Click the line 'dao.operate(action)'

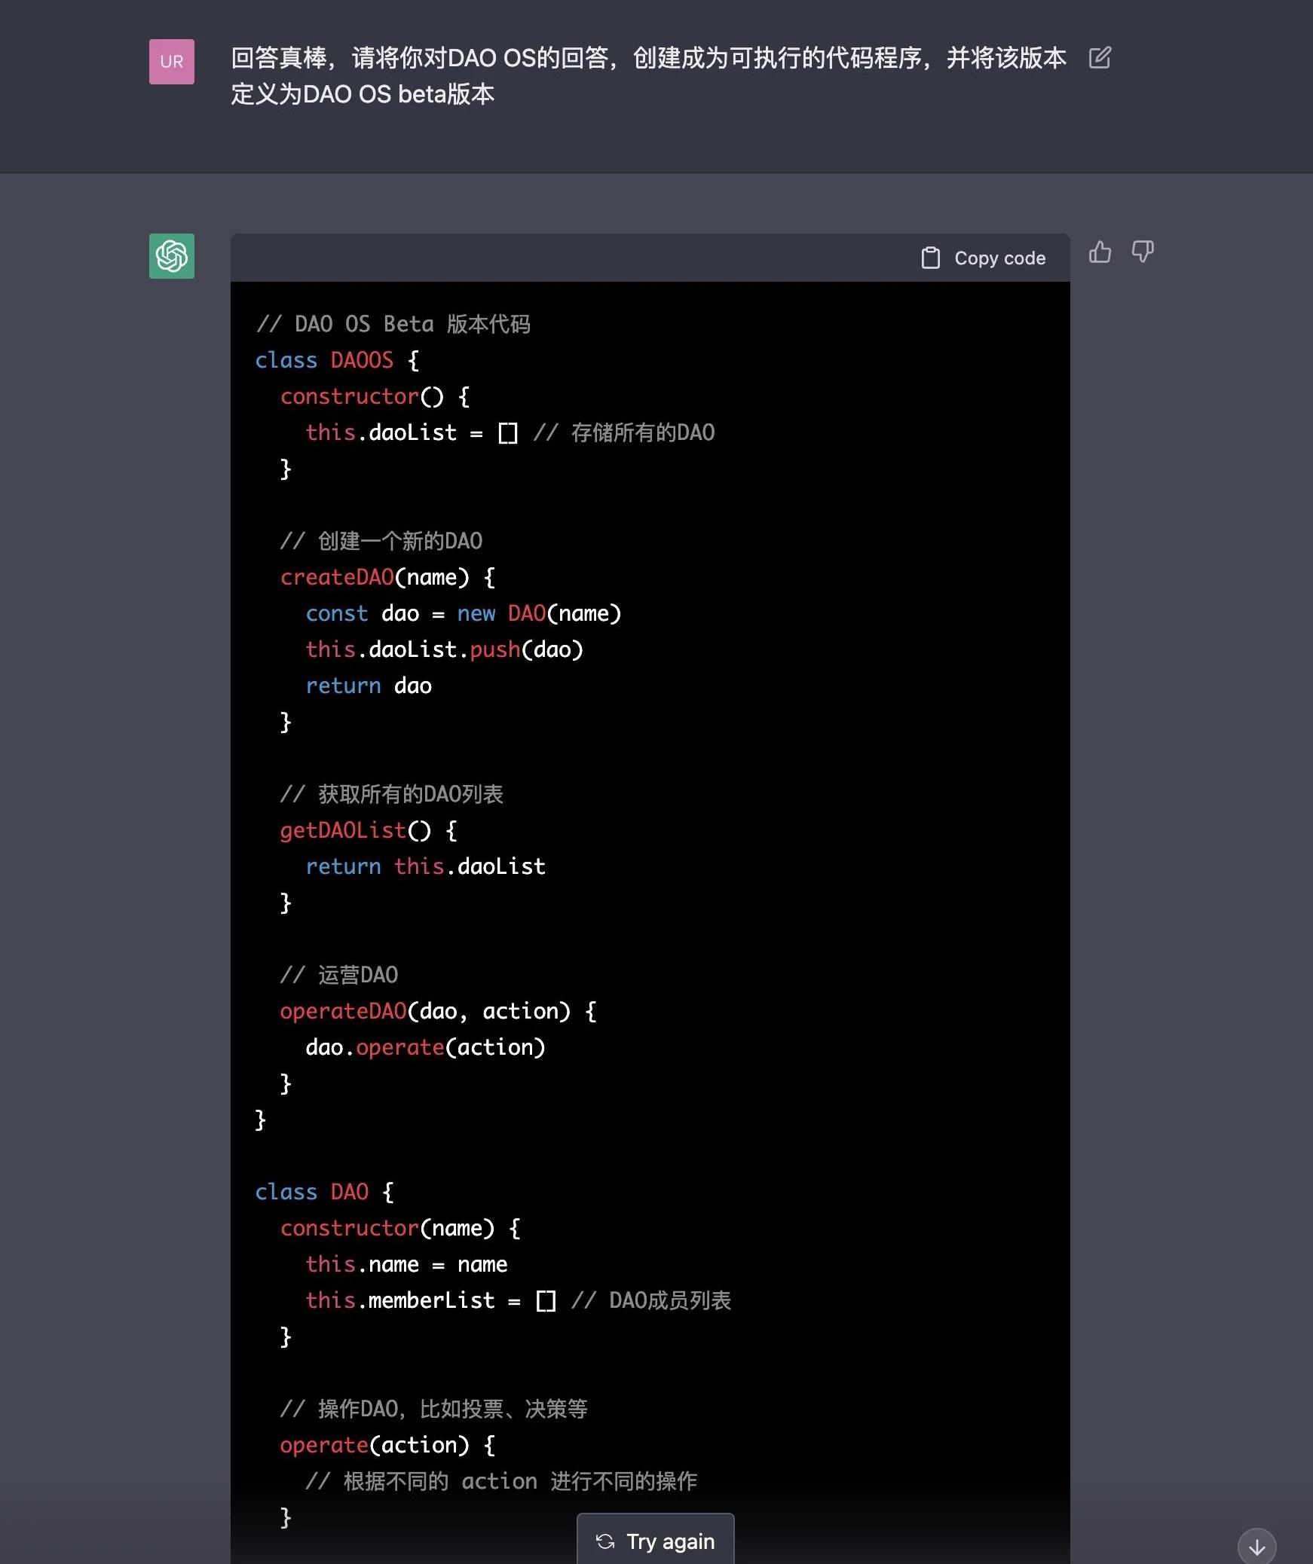(425, 1047)
